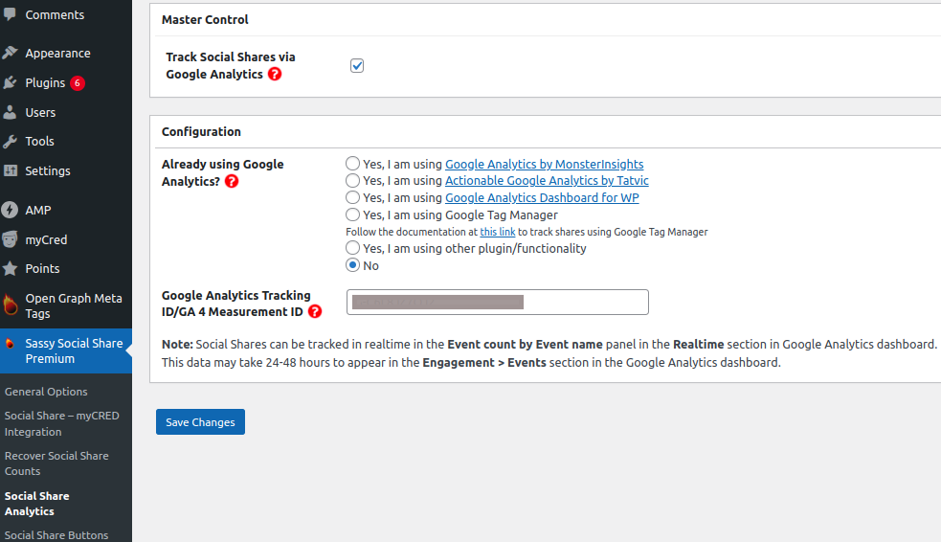Open Recover Social Share Counts submenu
Viewport: 941px width, 542px height.
[x=56, y=463]
